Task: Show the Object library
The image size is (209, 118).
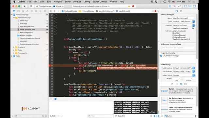Action: tap(181, 84)
